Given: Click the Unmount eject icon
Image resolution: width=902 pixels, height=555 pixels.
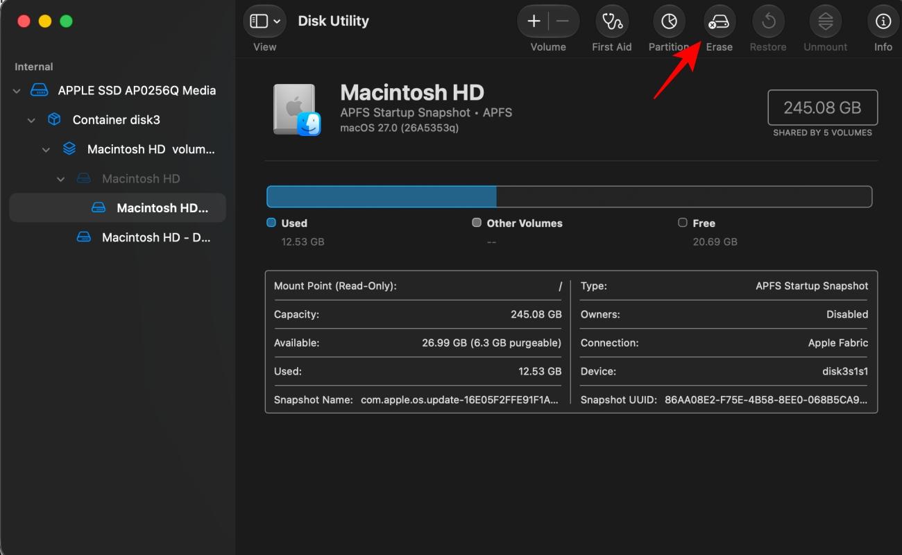Looking at the screenshot, I should click(x=826, y=22).
